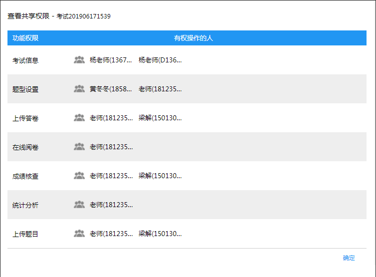Screen dimensions: 376x277
Task: Click the group icon in 成绩核查 row
Action: tap(79, 176)
